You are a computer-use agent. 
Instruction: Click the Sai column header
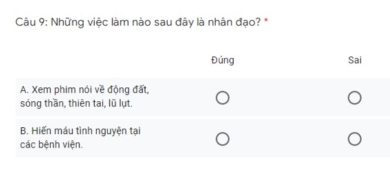(355, 60)
